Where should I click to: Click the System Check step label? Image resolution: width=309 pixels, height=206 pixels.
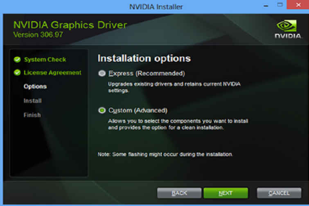tap(45, 60)
